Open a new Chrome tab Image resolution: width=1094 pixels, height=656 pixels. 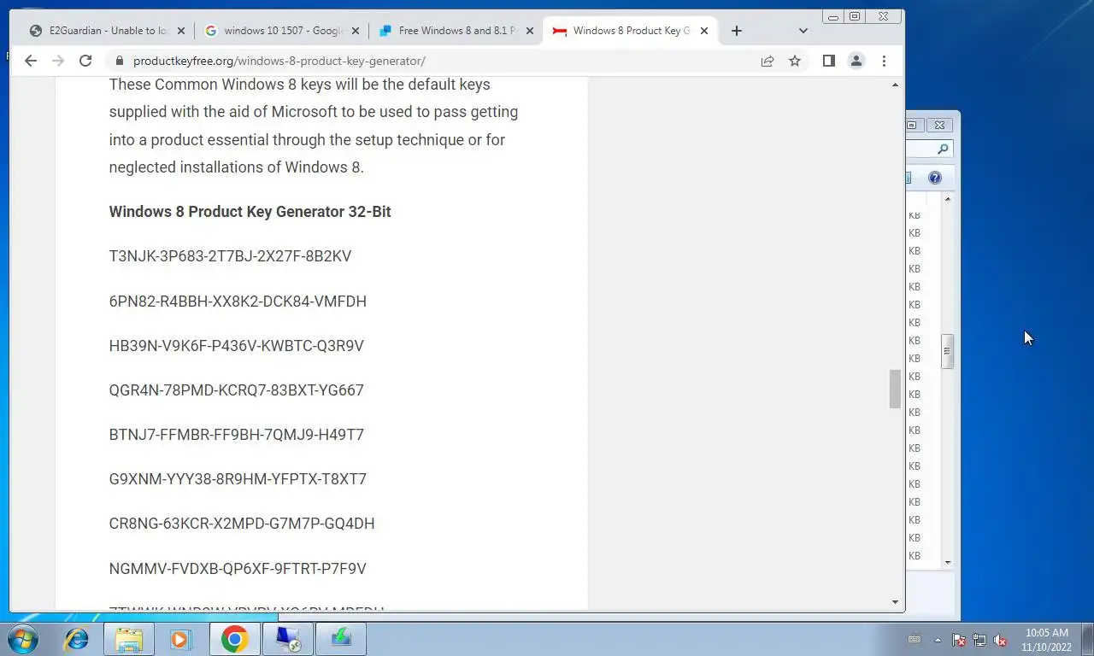tap(737, 31)
